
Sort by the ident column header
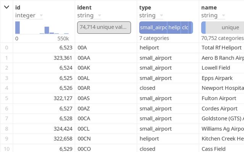click(x=84, y=7)
